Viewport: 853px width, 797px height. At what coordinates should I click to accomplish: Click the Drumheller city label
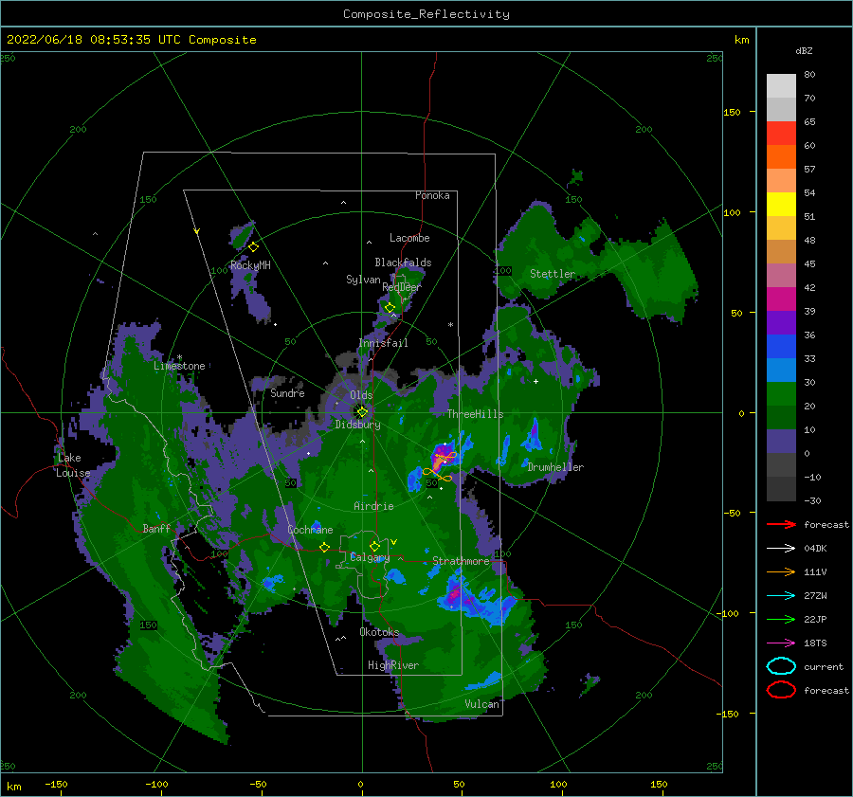click(x=555, y=467)
